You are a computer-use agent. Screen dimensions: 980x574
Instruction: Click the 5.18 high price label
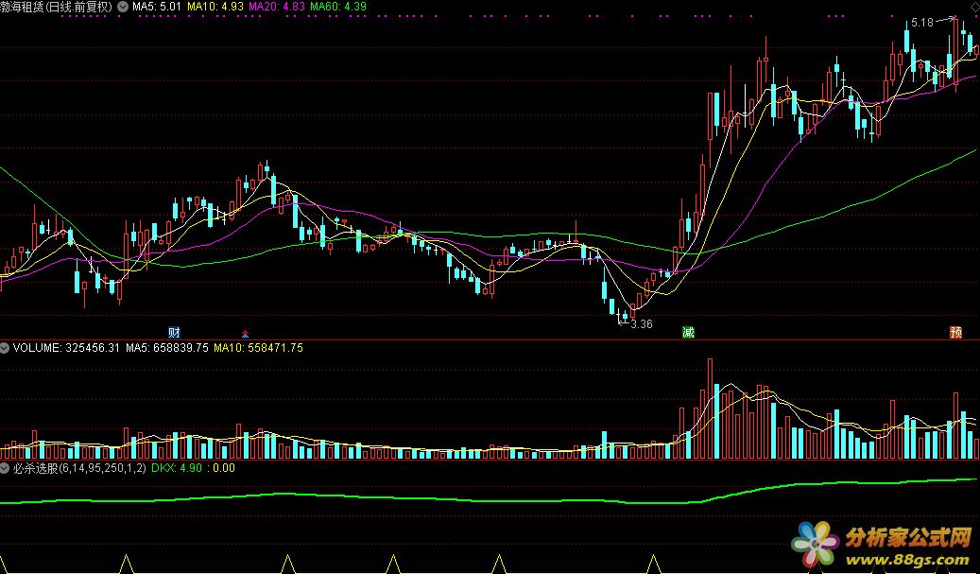tap(921, 23)
